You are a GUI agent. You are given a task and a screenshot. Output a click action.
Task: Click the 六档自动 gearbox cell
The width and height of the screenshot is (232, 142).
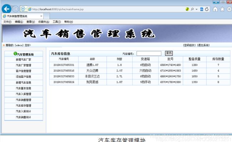(x=145, y=71)
